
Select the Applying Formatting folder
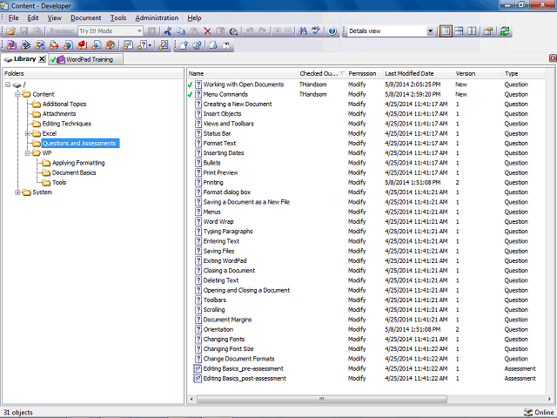pos(78,163)
